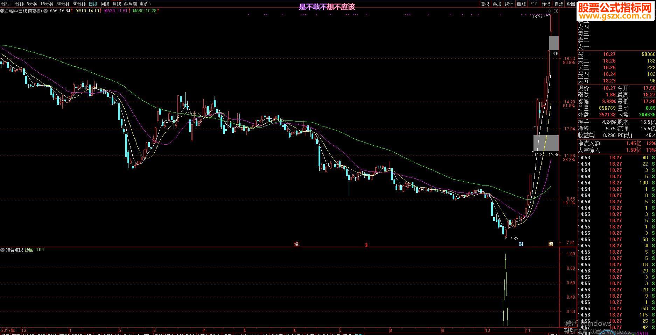Click the 18.27 high price annotation
The height and width of the screenshot is (335, 656).
tap(537, 16)
